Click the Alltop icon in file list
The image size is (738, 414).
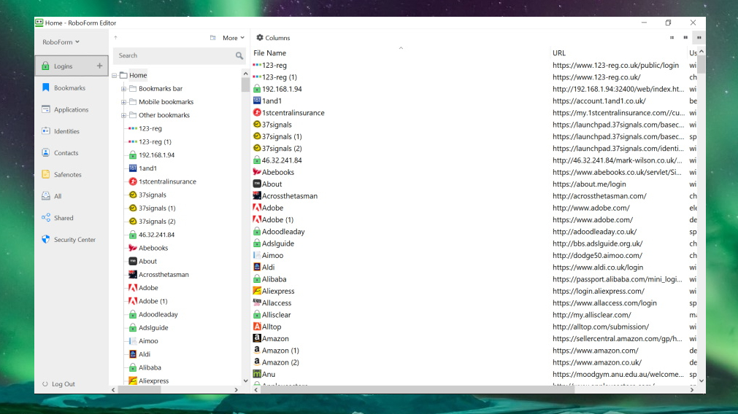[257, 326]
